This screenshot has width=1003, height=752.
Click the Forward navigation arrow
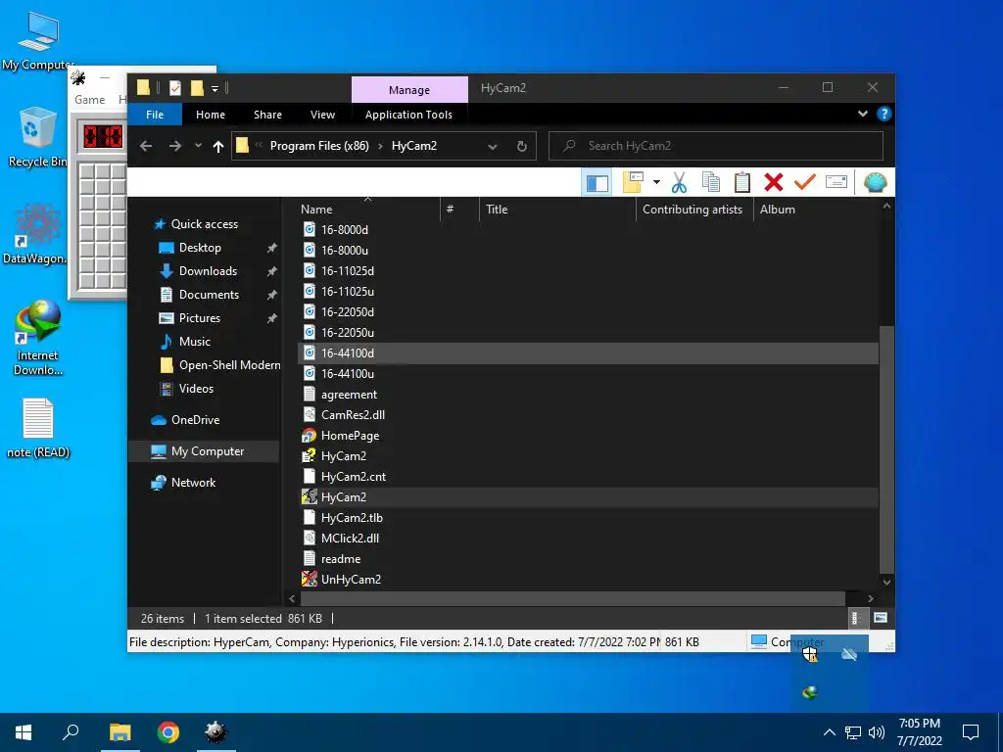[174, 147]
